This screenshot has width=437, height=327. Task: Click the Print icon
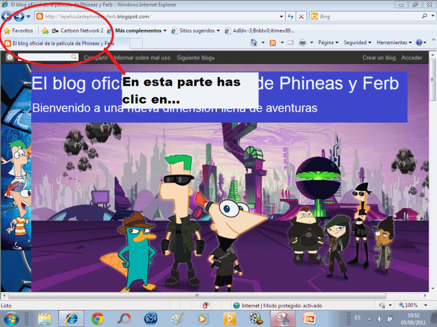point(303,43)
